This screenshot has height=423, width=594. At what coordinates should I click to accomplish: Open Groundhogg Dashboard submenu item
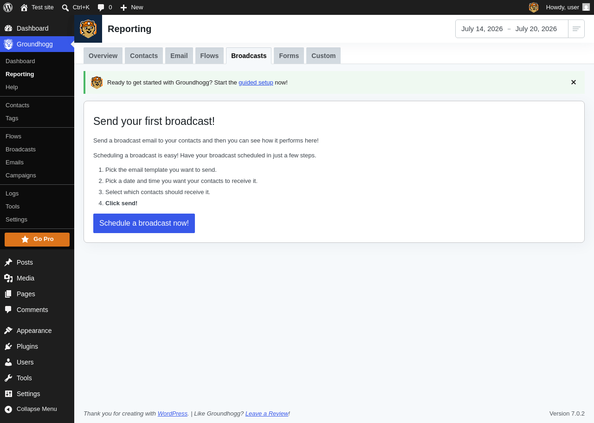[x=37, y=61]
